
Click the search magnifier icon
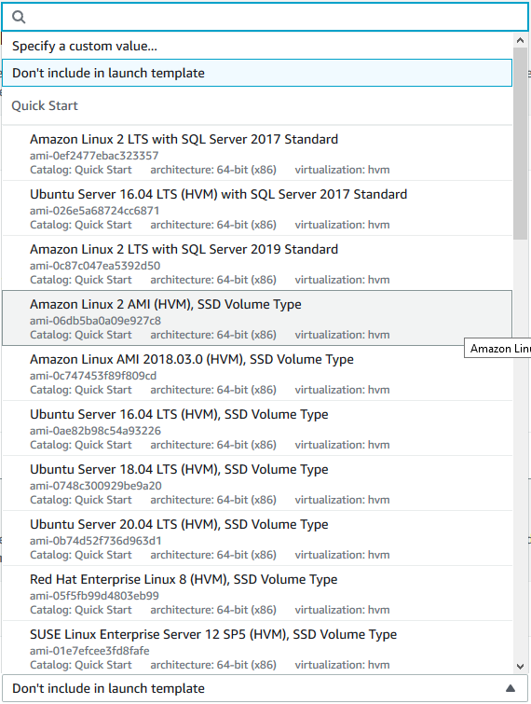tap(19, 17)
